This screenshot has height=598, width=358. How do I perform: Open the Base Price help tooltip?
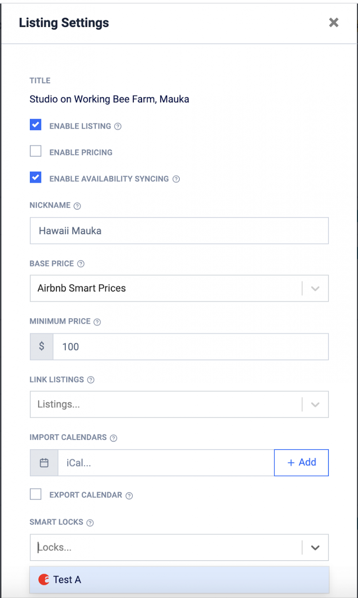click(81, 264)
